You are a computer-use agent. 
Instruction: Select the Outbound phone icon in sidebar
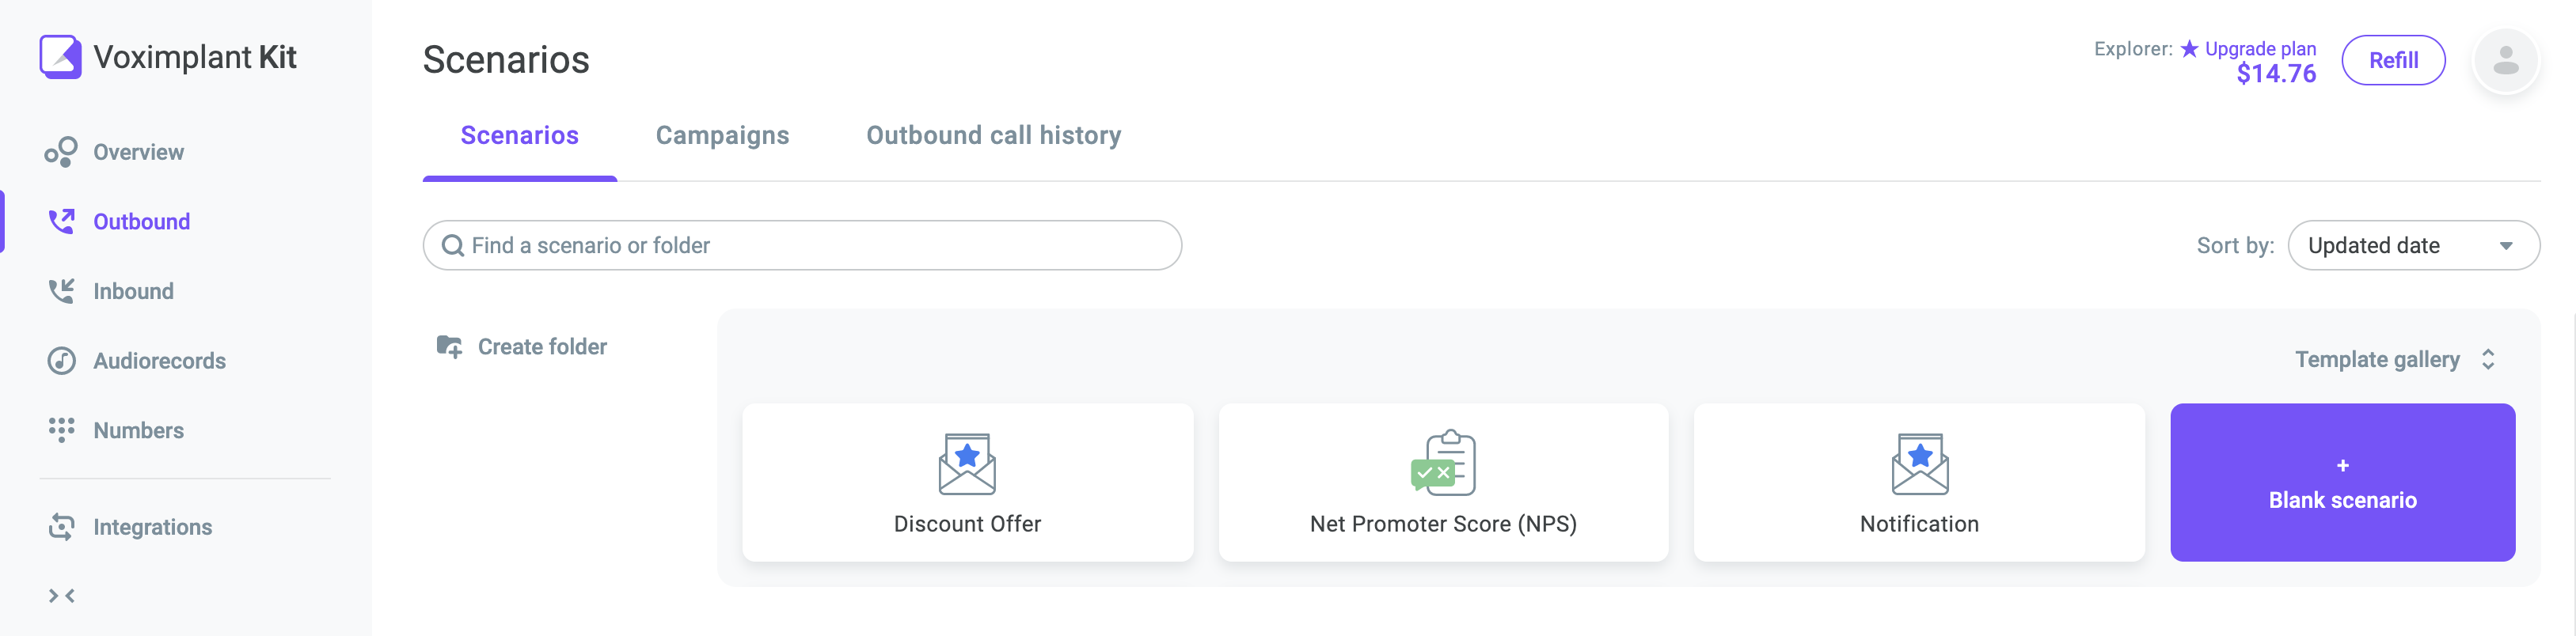point(61,221)
